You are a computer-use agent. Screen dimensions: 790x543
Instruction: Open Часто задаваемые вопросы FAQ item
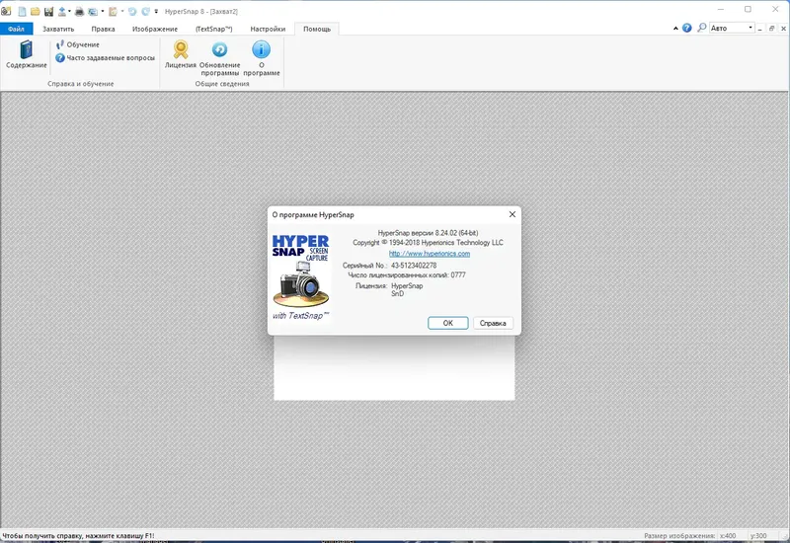tap(105, 58)
